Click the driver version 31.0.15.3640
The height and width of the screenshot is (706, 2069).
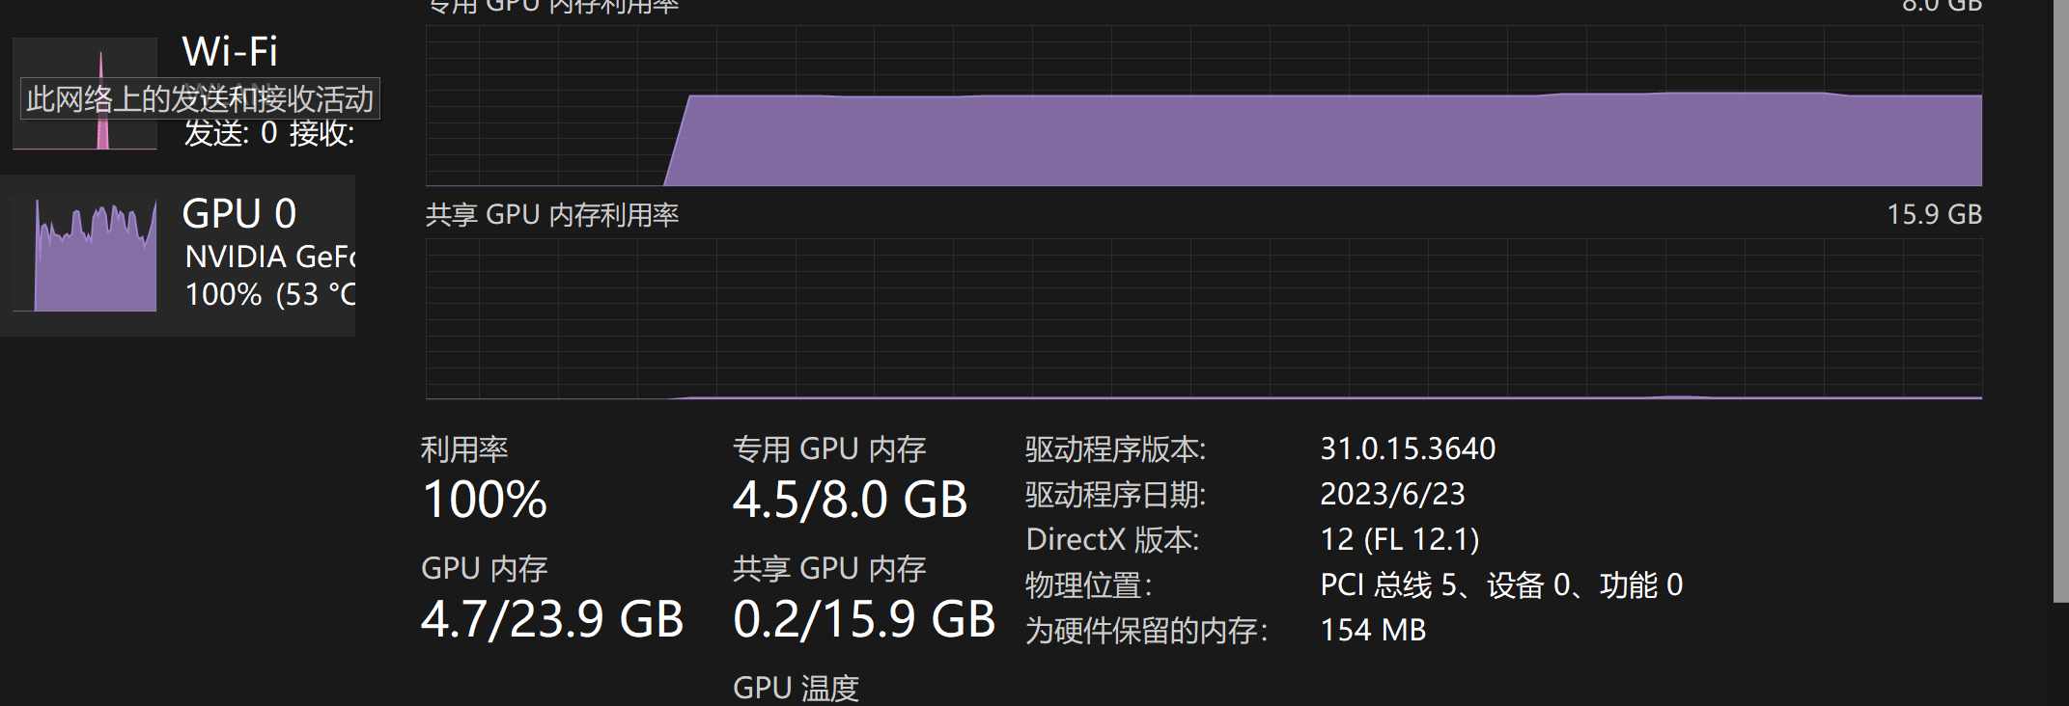pyautogui.click(x=1408, y=448)
